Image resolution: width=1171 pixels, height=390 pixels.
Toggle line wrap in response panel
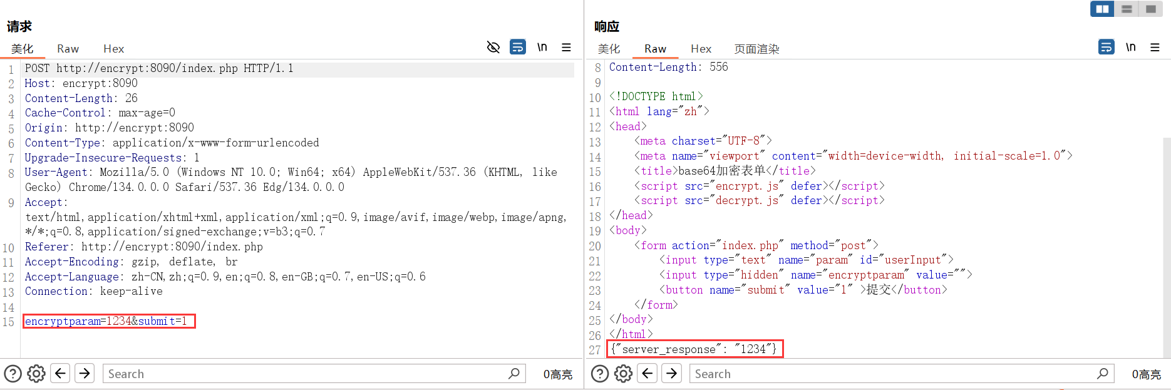[1107, 47]
